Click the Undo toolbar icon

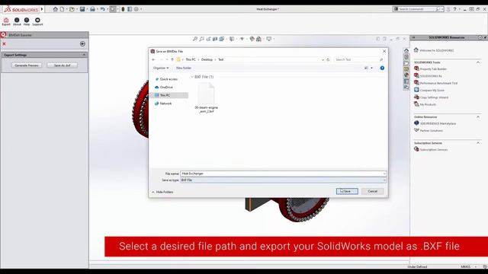(102, 9)
